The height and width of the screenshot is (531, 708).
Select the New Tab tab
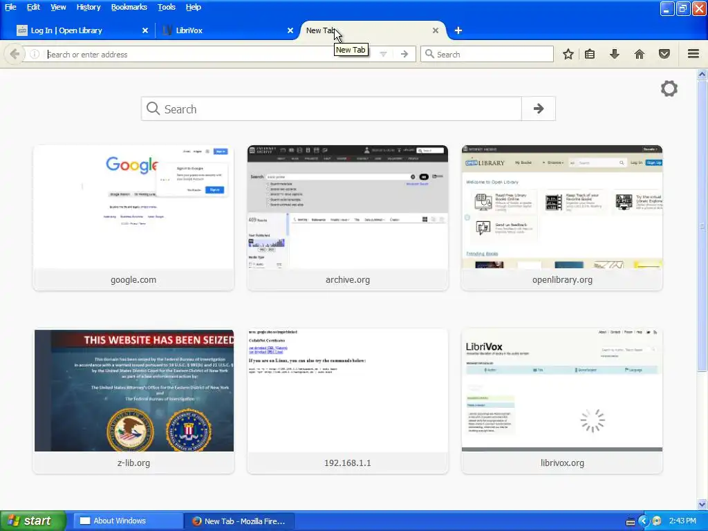coord(373,30)
